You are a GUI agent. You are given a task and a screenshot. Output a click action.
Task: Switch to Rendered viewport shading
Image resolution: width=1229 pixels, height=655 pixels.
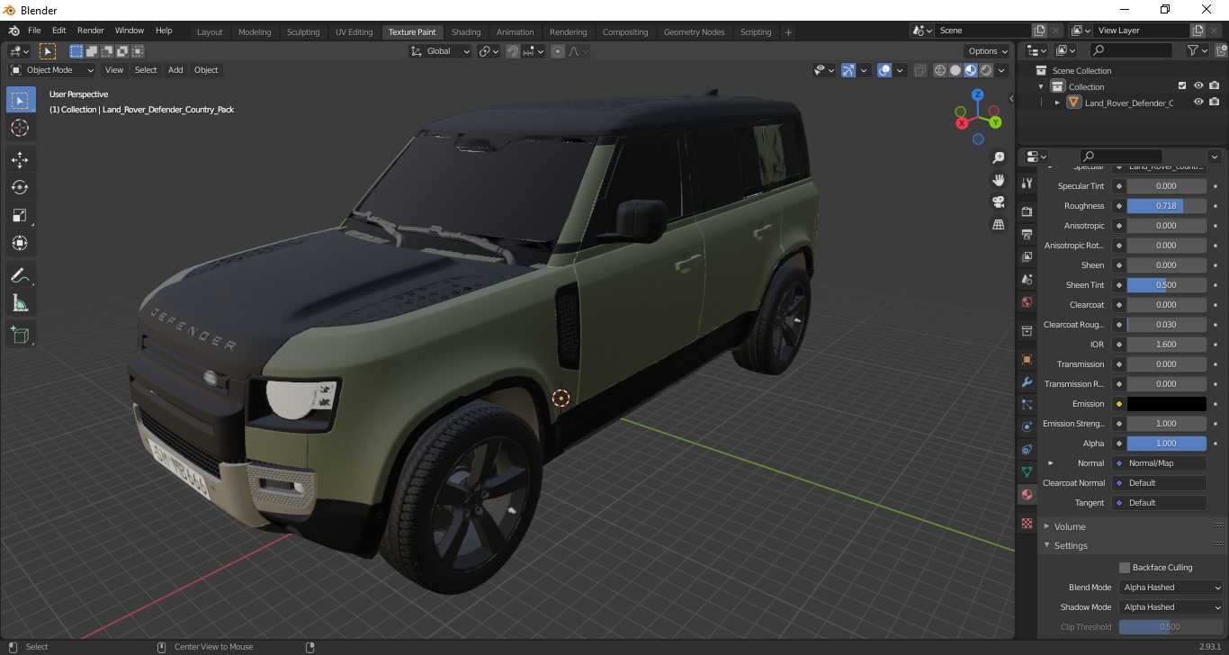point(986,70)
